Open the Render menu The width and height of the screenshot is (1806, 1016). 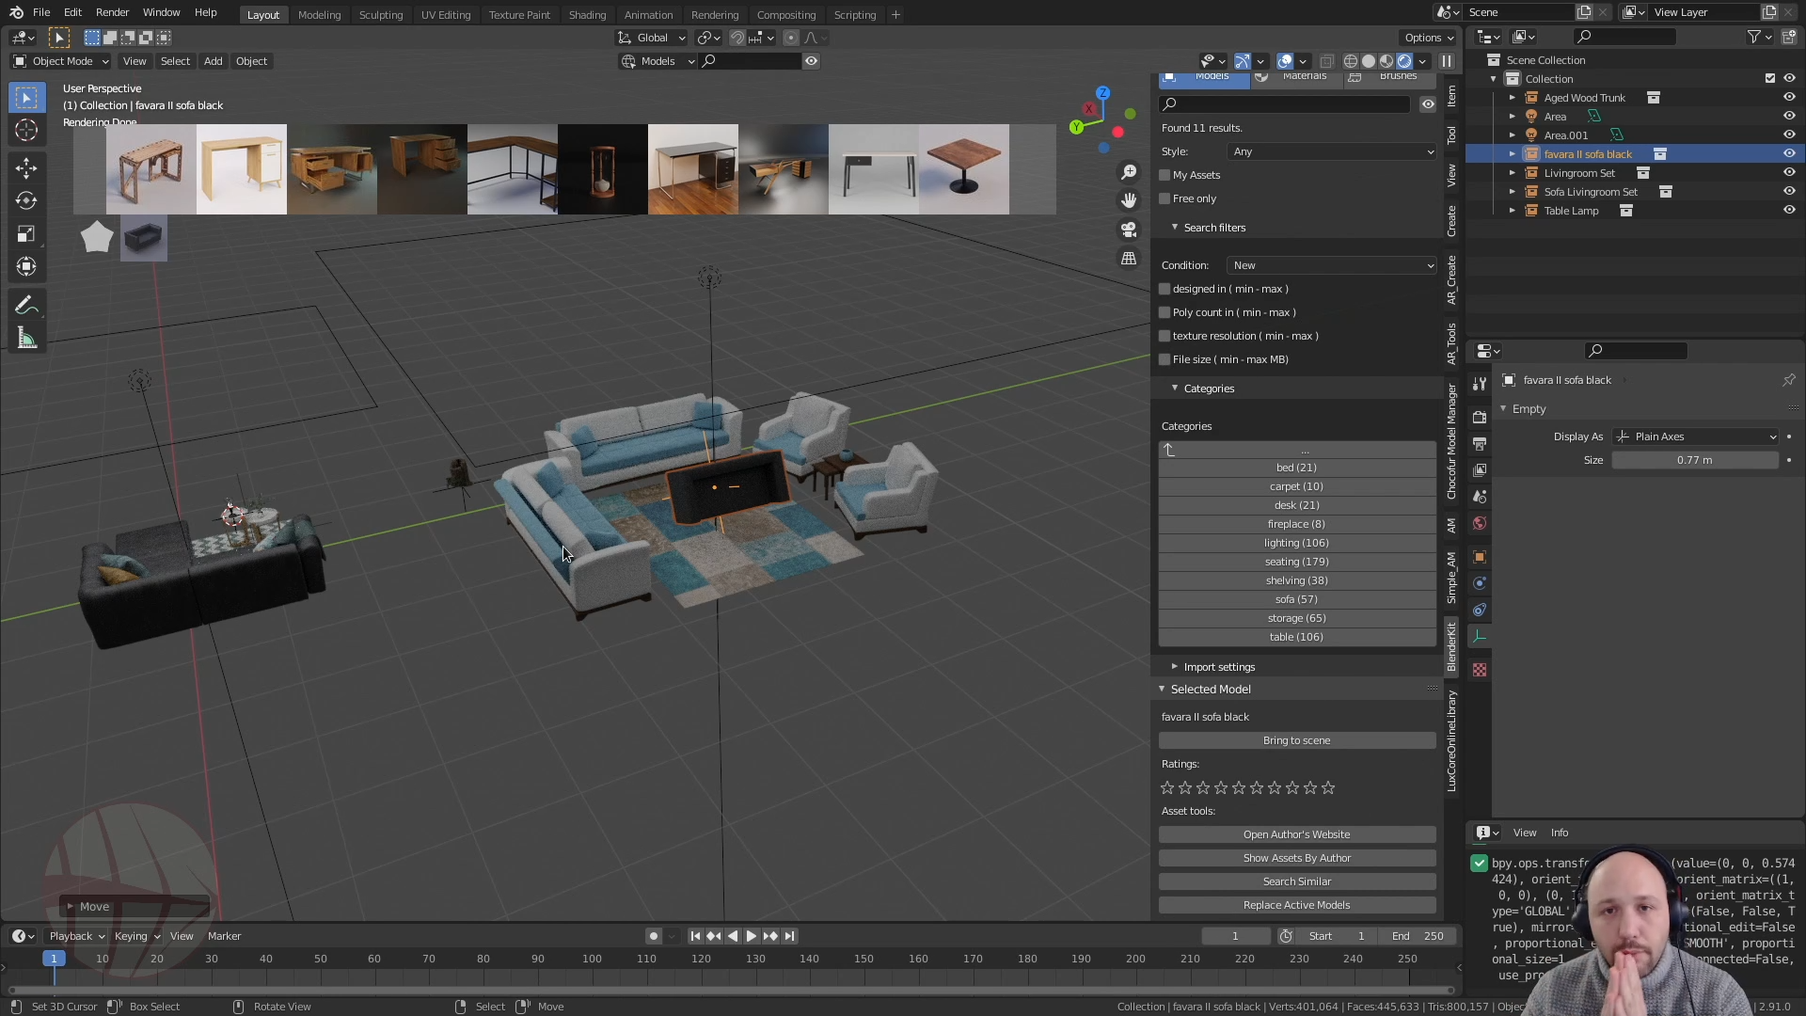[112, 12]
